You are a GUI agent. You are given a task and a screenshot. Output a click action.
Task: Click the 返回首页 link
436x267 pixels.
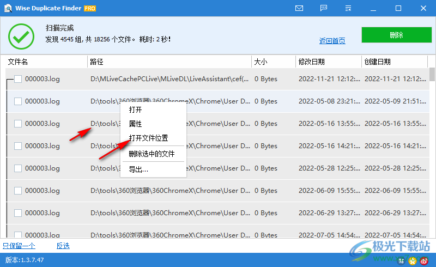332,41
